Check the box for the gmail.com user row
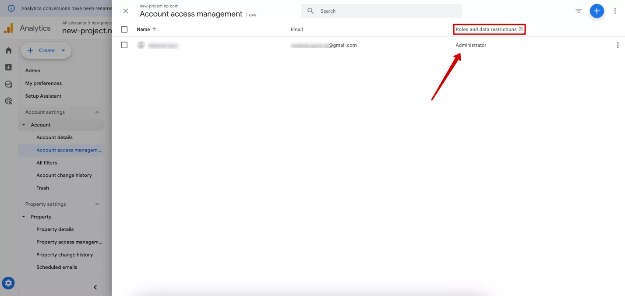The width and height of the screenshot is (625, 296). click(124, 45)
